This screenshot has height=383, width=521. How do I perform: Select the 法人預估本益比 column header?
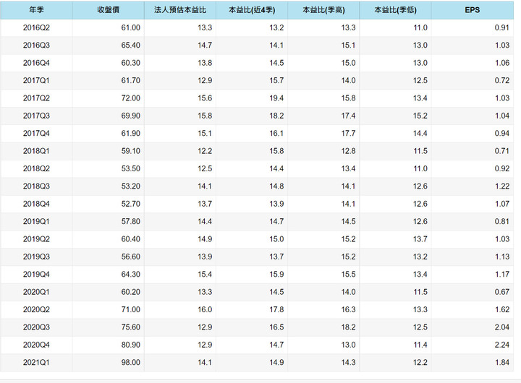tap(180, 11)
